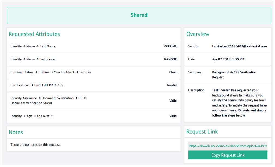Select the Shared status banner
The image size is (275, 167).
139,15
